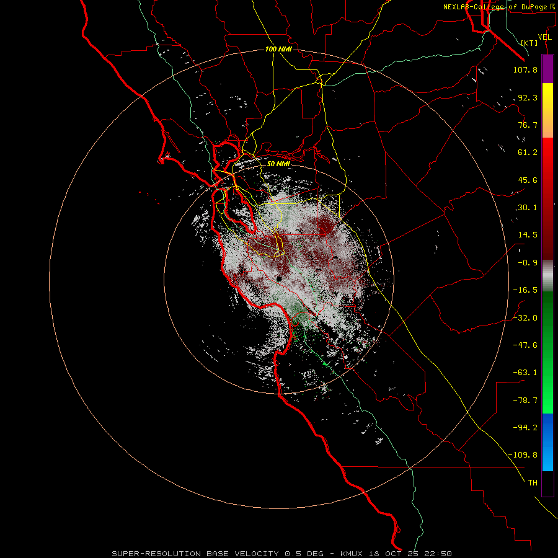
Task: Click the TH legend label
Action: (533, 482)
